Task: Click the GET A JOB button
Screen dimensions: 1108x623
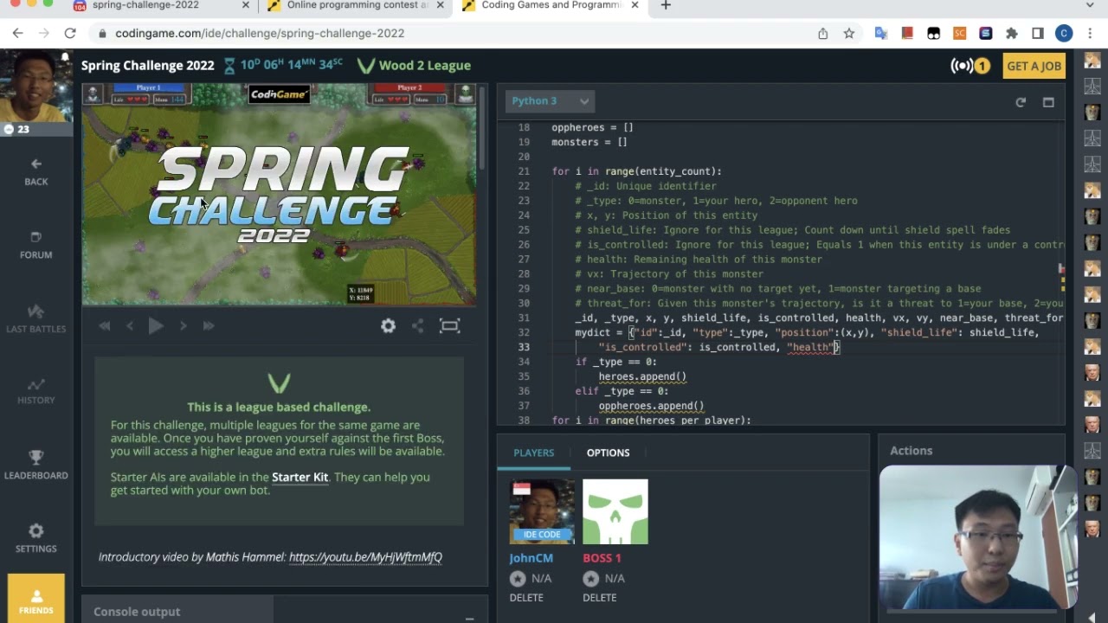Action: pos(1034,66)
